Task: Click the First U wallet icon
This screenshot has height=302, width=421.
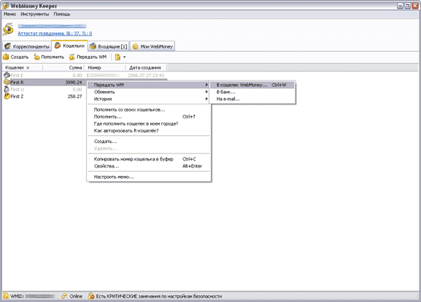Action: pyautogui.click(x=7, y=89)
